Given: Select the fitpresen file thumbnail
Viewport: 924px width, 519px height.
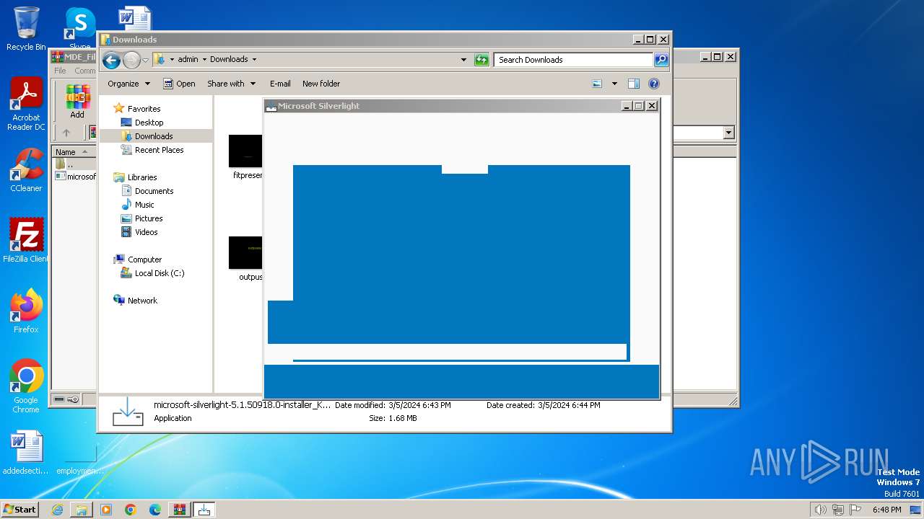Looking at the screenshot, I should coord(246,151).
